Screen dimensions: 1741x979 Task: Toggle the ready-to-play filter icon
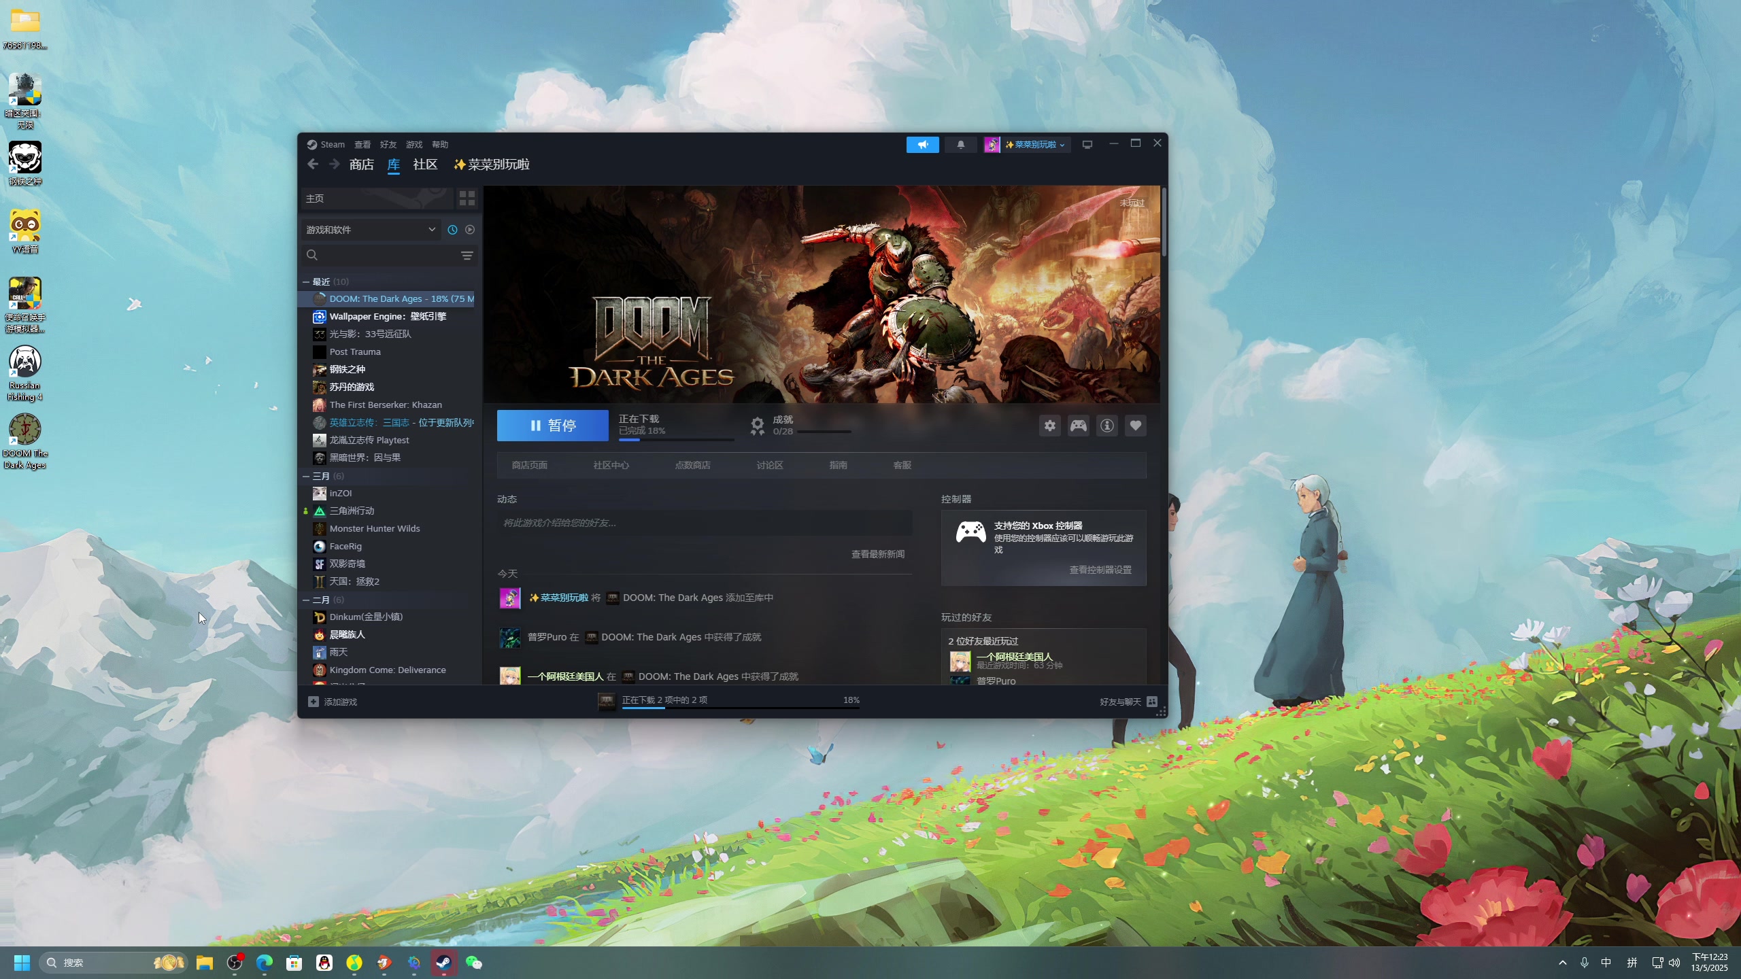[x=470, y=230]
